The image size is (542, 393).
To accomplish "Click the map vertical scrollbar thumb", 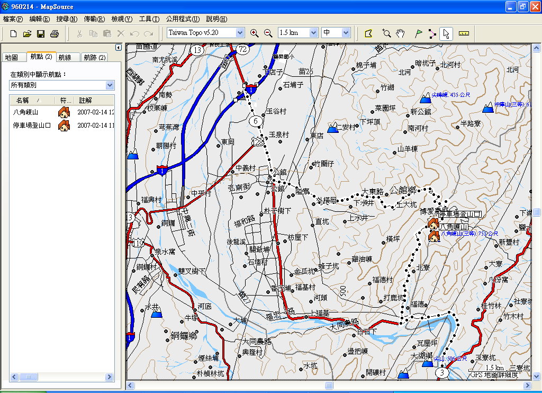I will [536, 212].
